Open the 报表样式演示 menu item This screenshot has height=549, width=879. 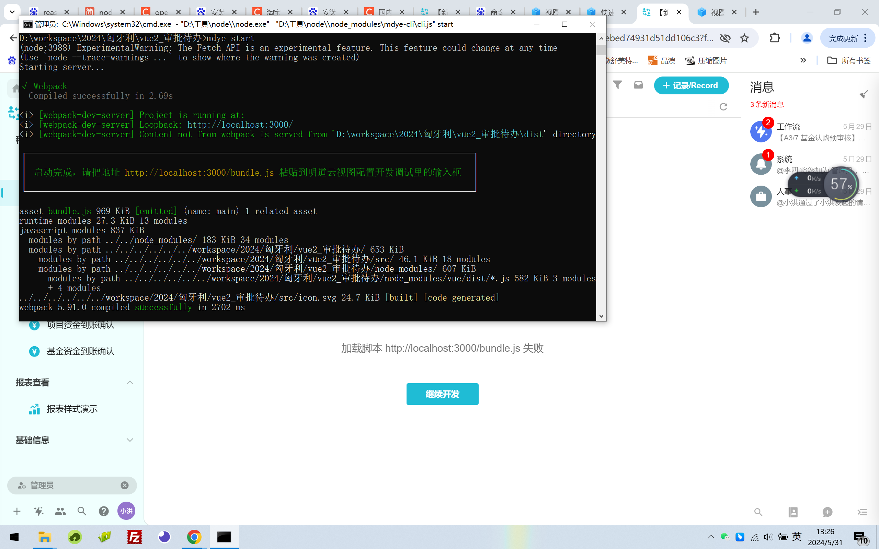(x=72, y=409)
